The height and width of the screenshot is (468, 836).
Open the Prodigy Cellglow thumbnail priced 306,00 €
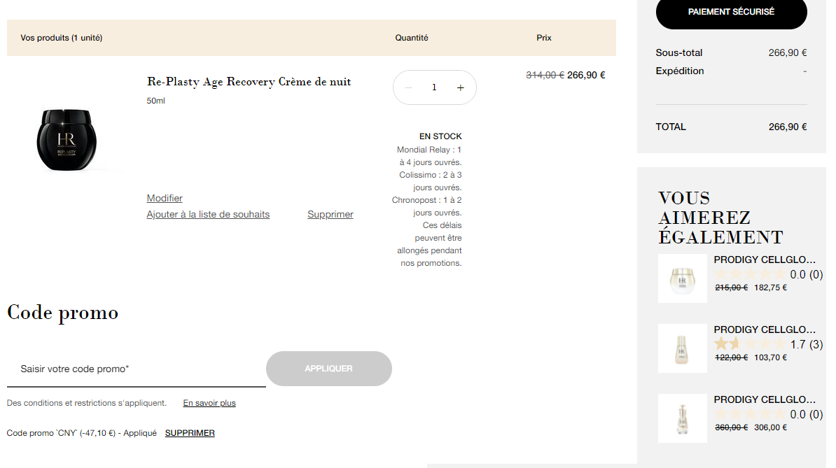point(683,418)
